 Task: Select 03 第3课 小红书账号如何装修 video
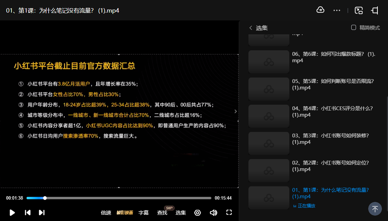pyautogui.click(x=330, y=139)
